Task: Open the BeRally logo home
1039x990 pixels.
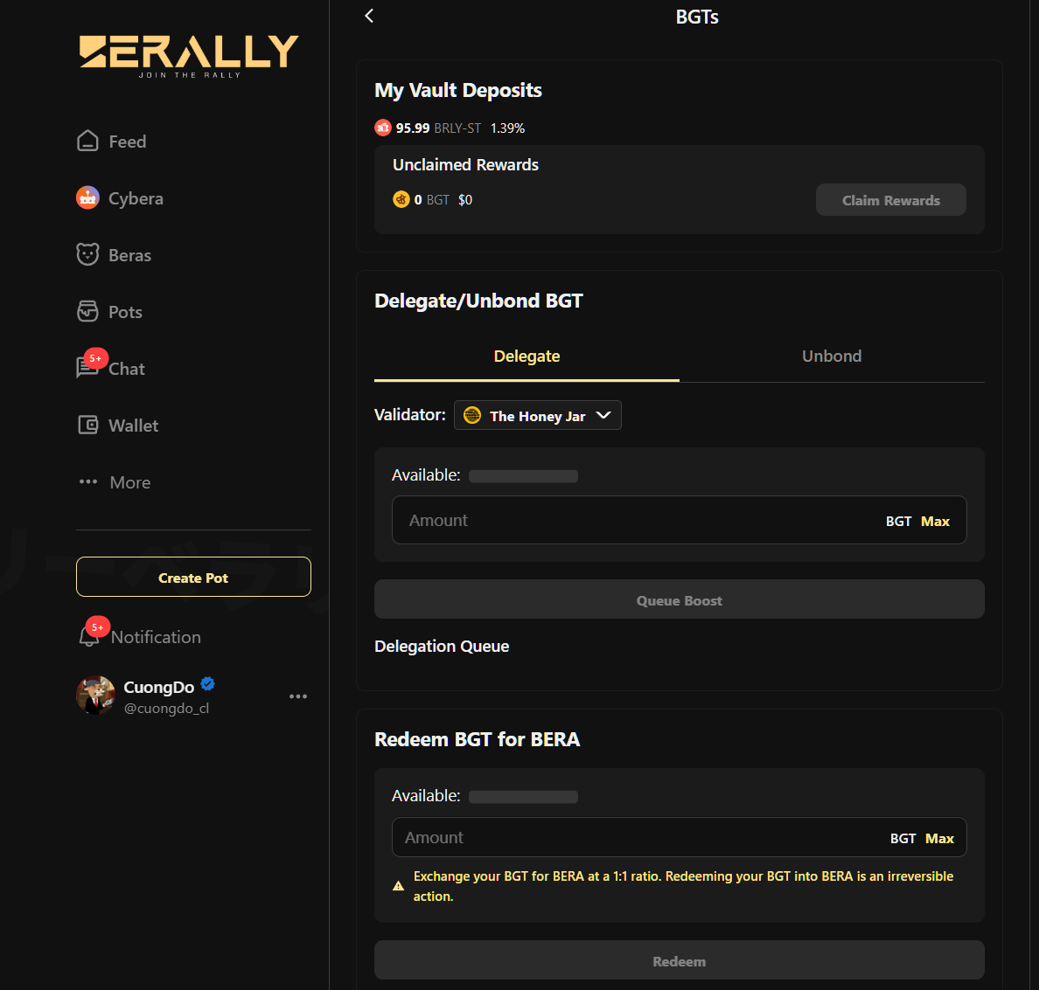Action: (x=189, y=55)
